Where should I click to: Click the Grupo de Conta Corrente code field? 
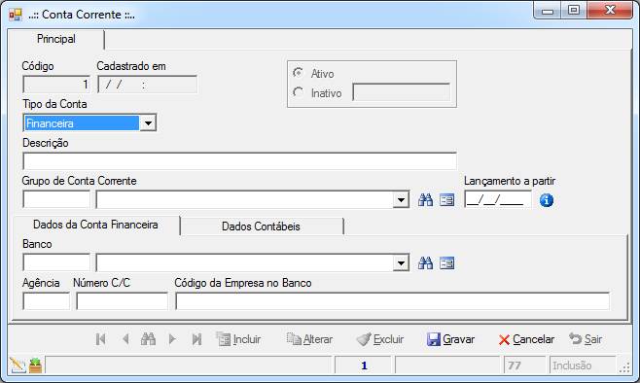pyautogui.click(x=56, y=200)
